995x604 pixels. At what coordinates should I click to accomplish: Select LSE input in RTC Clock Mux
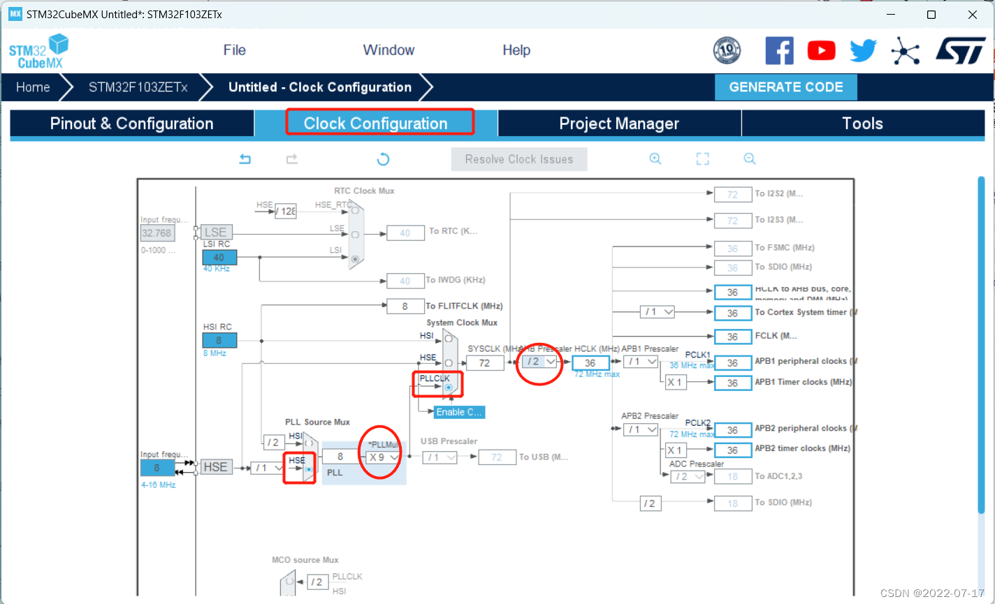[356, 235]
